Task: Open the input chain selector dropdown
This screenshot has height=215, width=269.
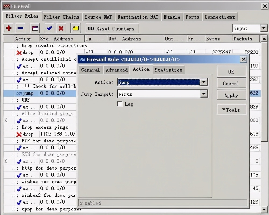Action: tap(264, 28)
